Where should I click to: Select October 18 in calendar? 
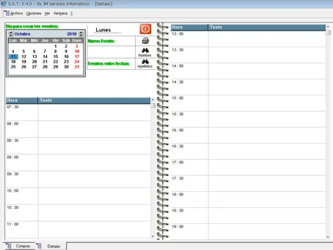[x=13, y=62]
